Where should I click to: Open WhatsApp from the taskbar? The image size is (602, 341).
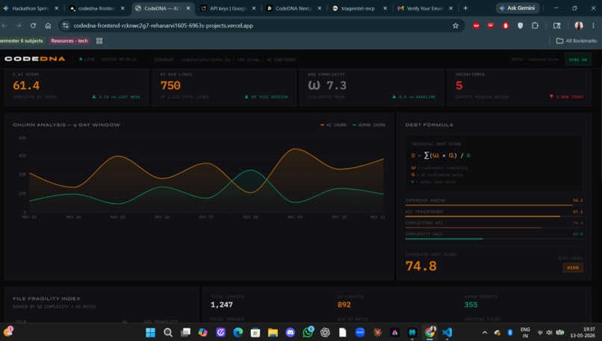308,332
